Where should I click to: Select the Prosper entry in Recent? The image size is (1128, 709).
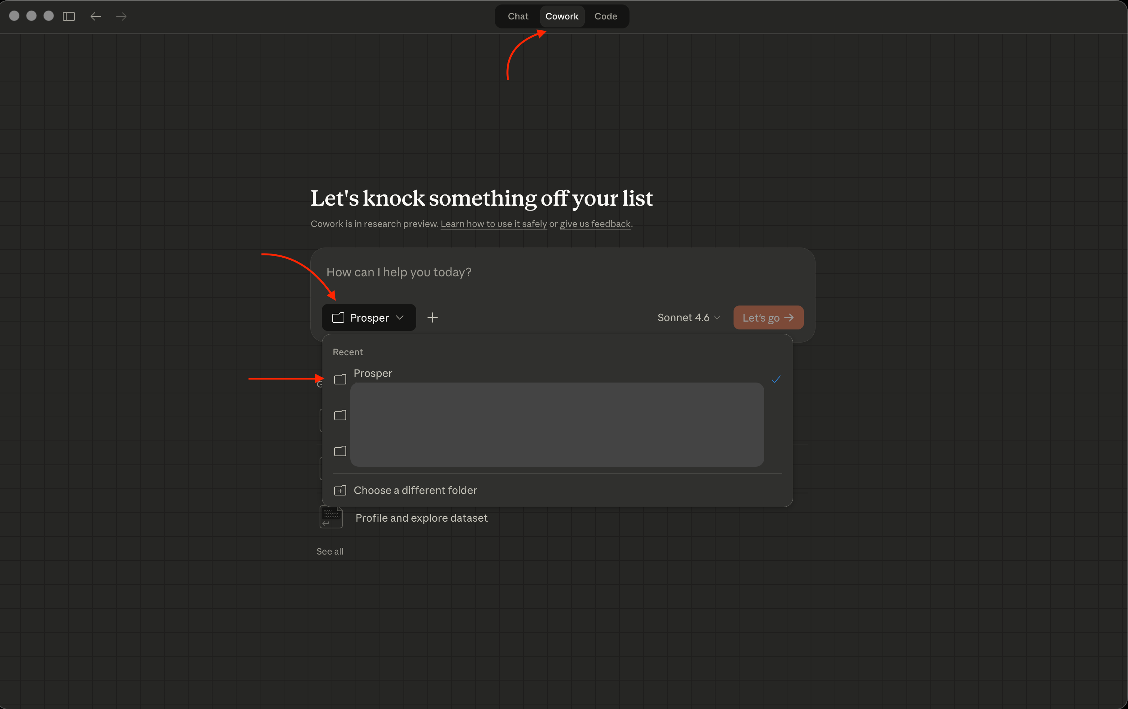coord(373,374)
